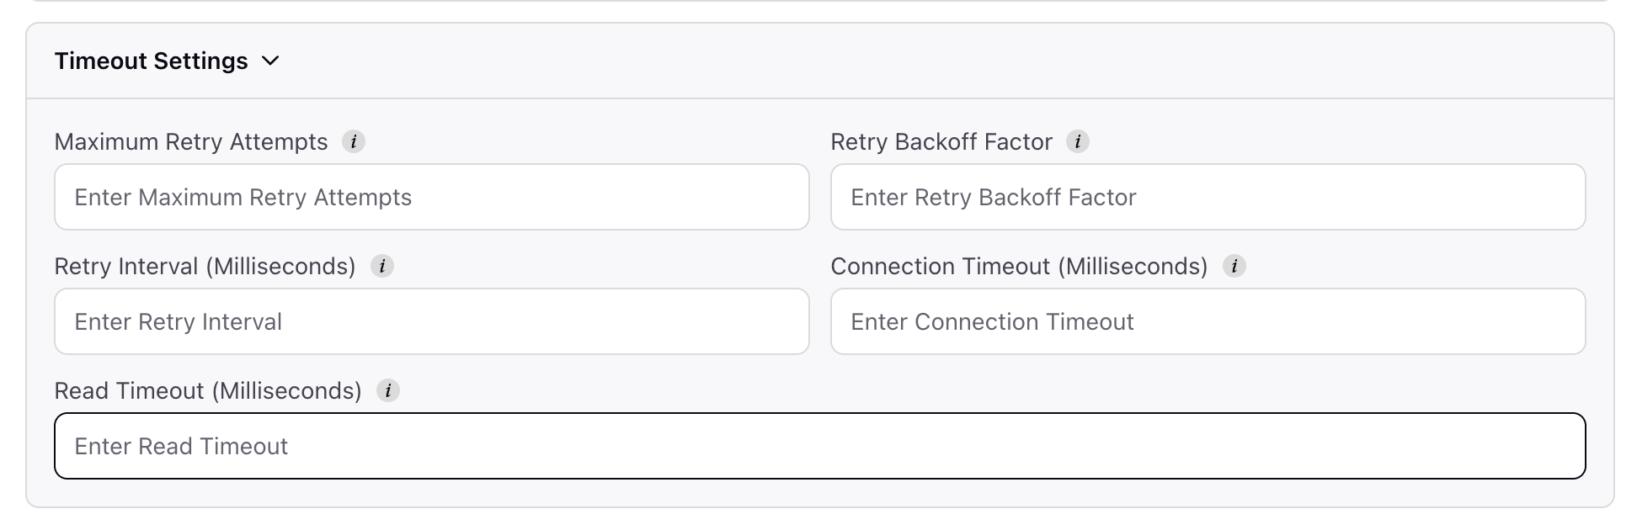Focus the Maximum Retry Attempts input field
The height and width of the screenshot is (530, 1637).
pos(432,197)
